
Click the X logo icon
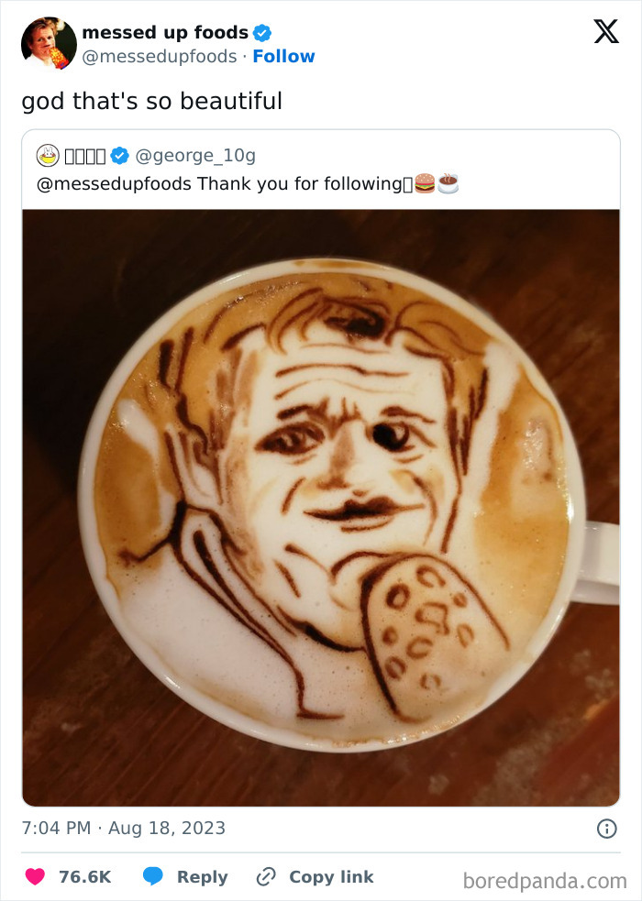click(606, 31)
